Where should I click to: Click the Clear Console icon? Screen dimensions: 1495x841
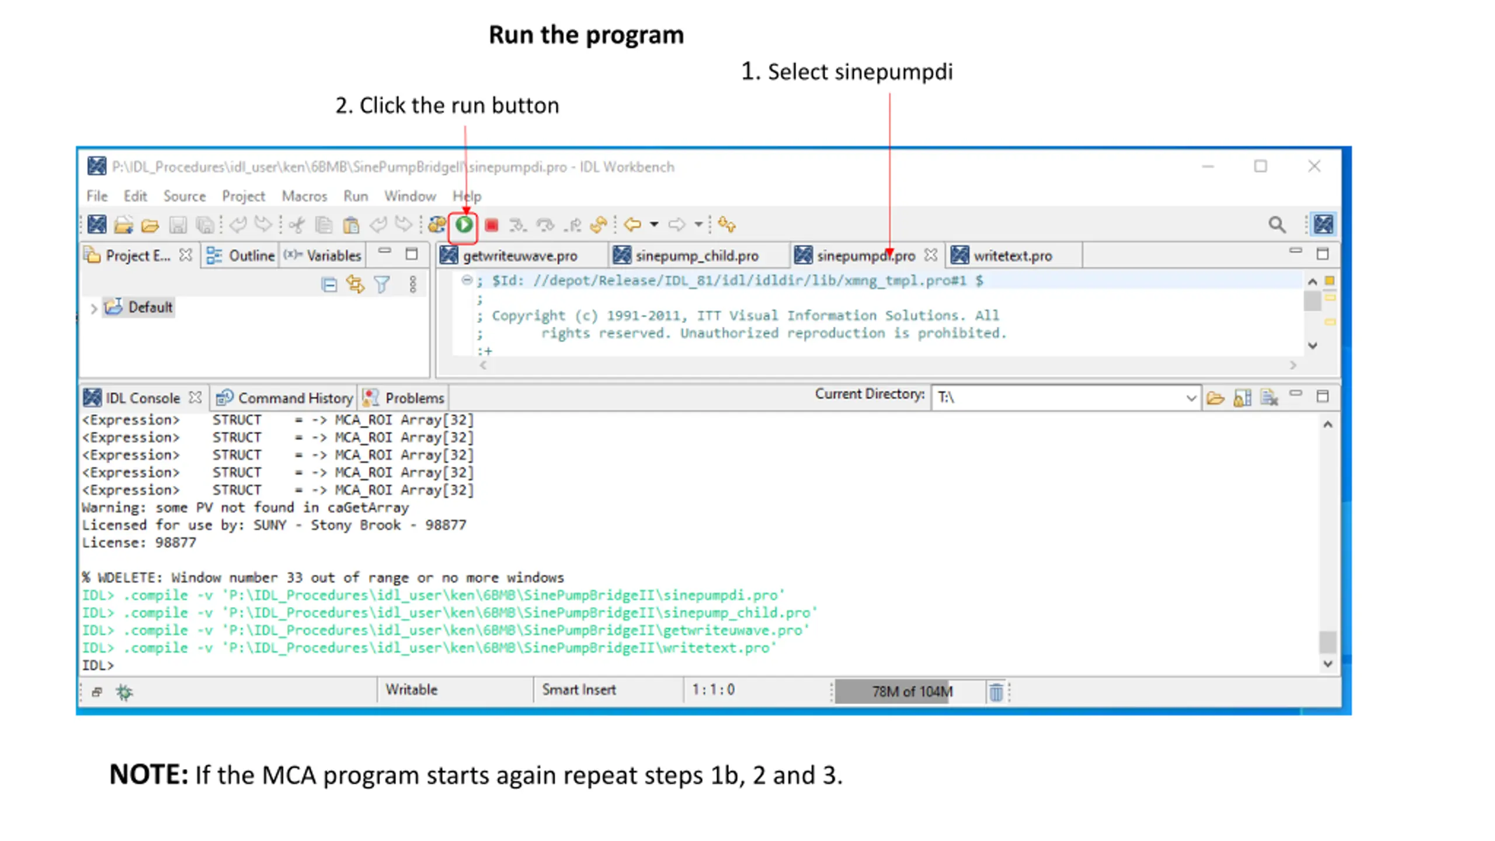[x=1269, y=398]
